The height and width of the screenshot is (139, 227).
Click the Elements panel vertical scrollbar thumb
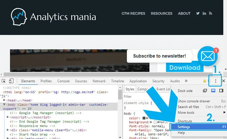click(120, 95)
